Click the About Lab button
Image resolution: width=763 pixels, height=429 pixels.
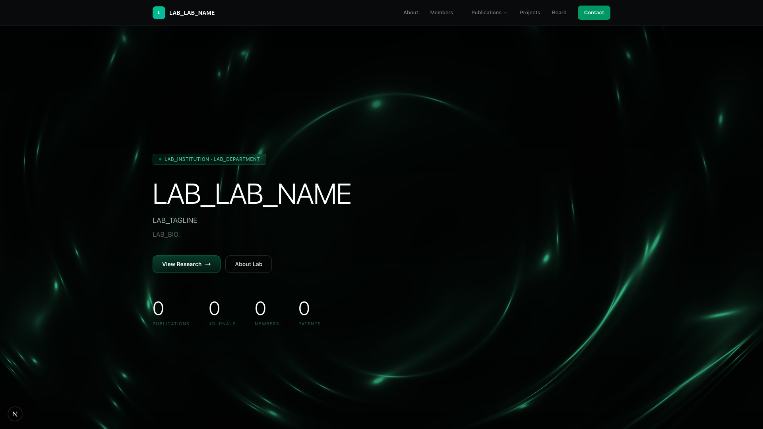(248, 264)
